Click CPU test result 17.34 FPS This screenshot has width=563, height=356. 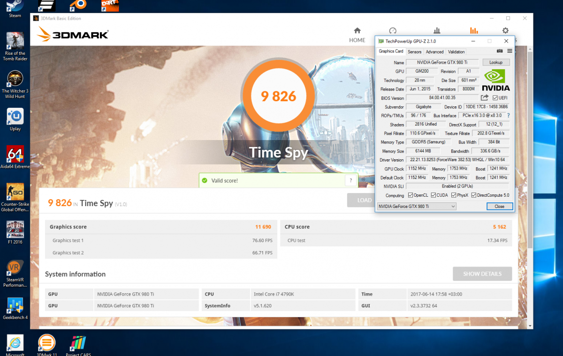497,240
